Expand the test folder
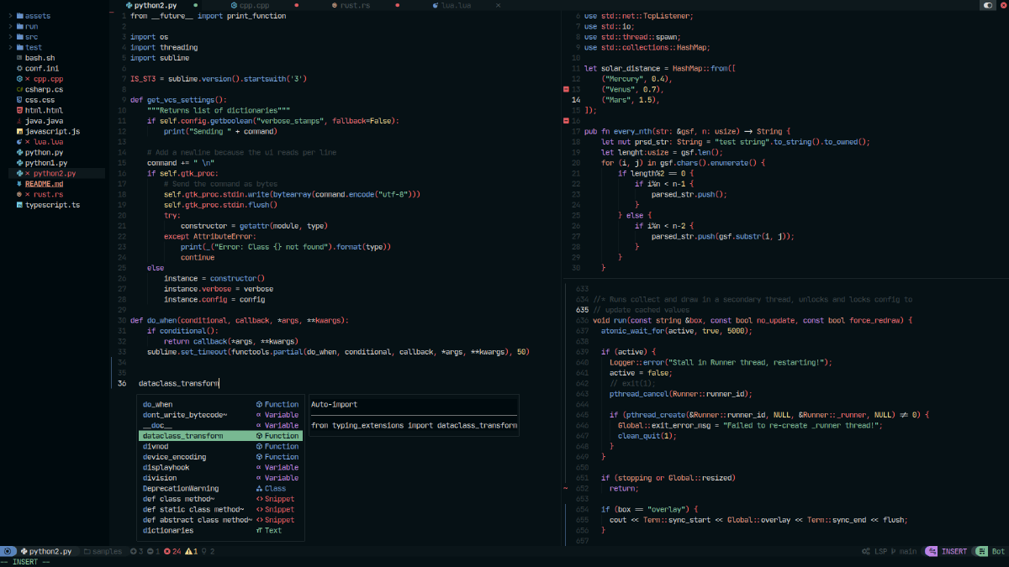The width and height of the screenshot is (1009, 567). point(33,47)
